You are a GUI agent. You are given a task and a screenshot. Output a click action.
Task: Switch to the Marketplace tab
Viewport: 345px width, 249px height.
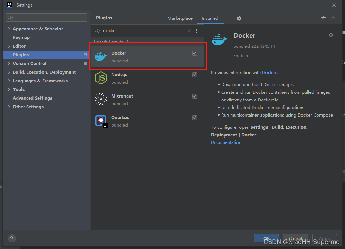180,18
